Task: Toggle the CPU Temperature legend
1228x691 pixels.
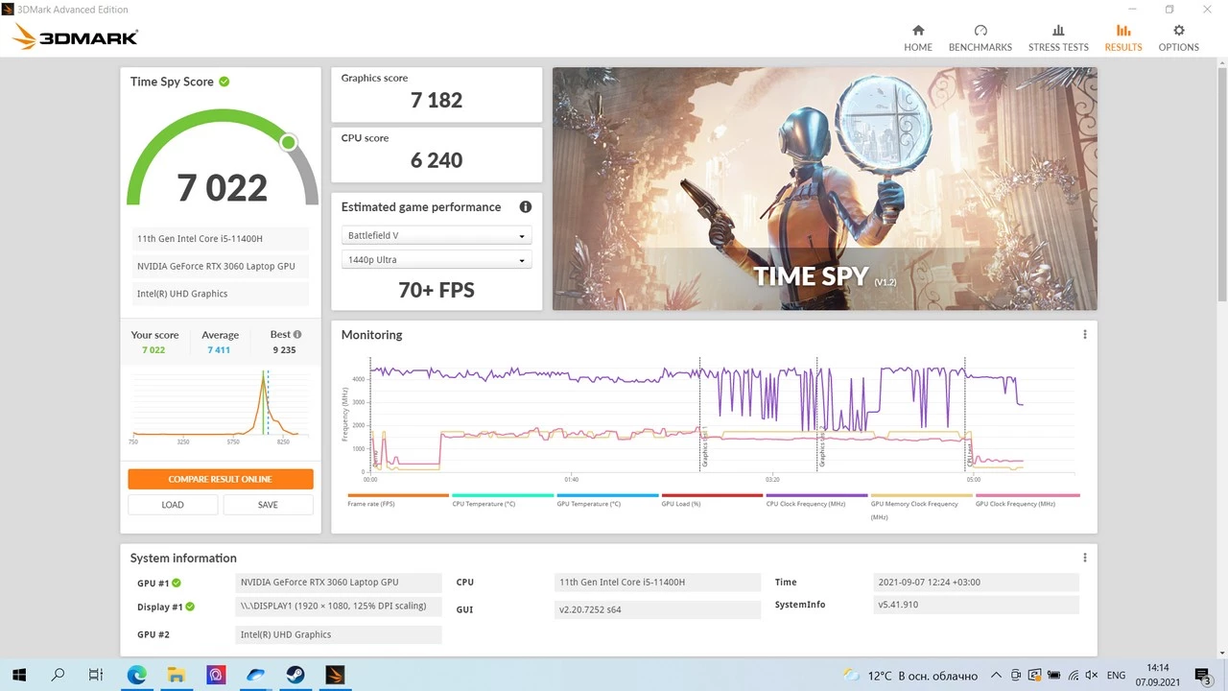Action: (x=503, y=500)
